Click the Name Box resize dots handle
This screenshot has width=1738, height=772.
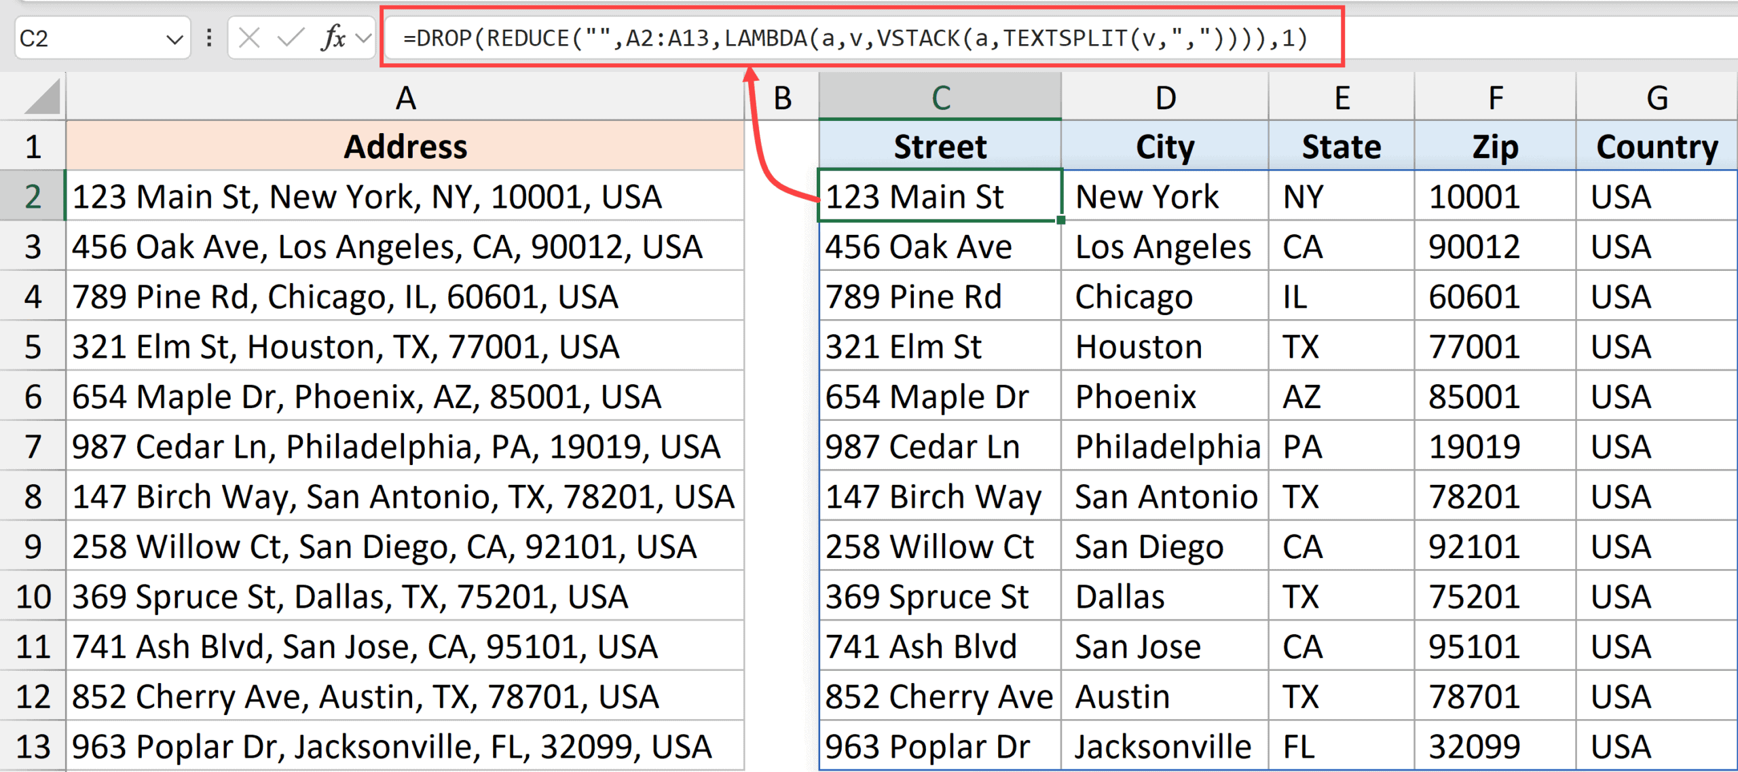click(x=209, y=38)
